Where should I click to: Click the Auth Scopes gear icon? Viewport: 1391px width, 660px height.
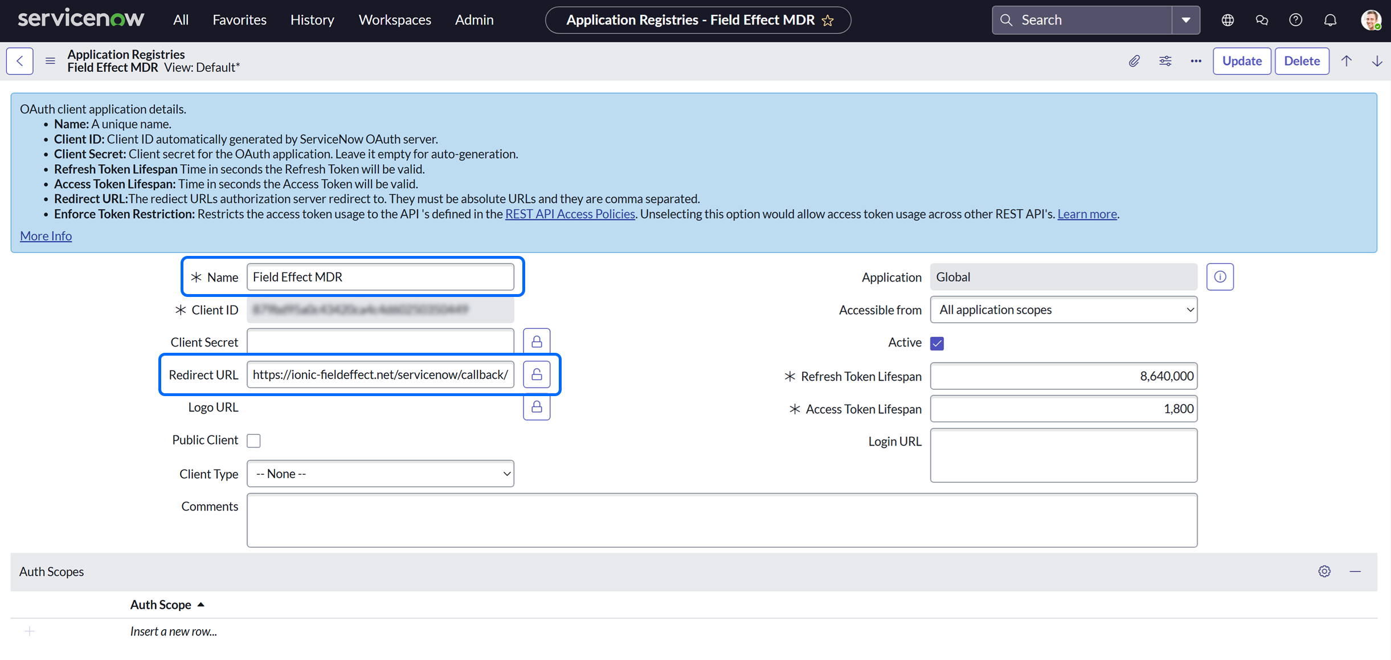pos(1324,571)
